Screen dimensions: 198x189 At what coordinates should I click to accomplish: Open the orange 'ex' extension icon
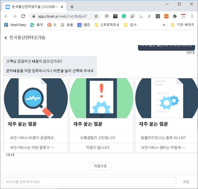coord(166,16)
